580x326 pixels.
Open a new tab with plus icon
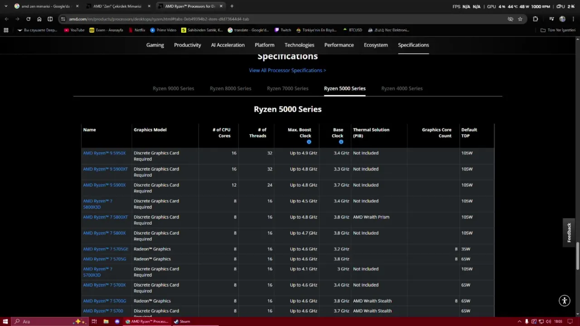[232, 6]
